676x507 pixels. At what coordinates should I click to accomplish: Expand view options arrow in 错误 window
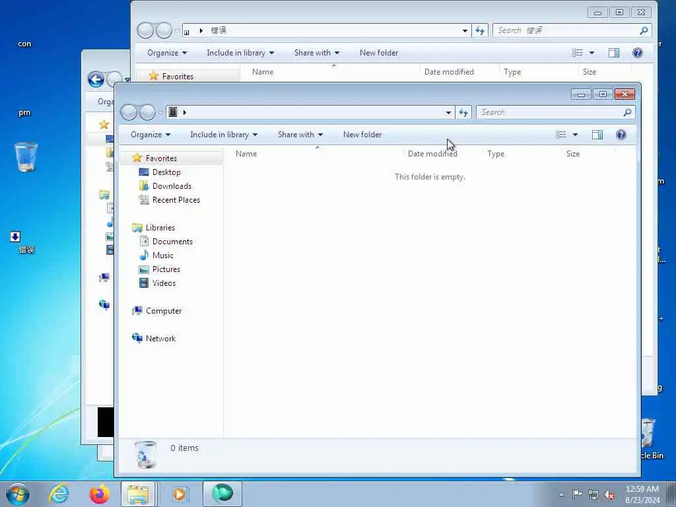[591, 53]
